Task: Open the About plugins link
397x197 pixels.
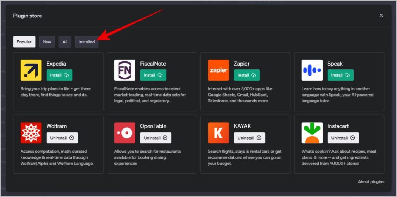Action: (x=371, y=182)
